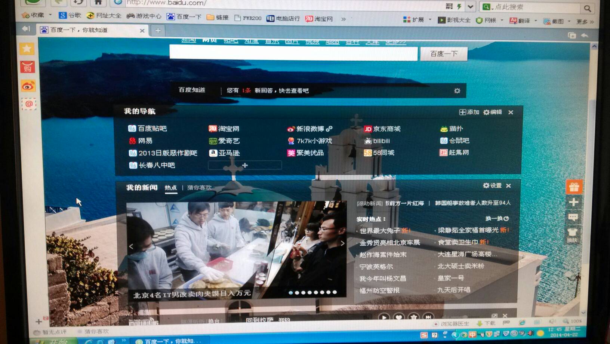Click the 百度一下 browser tab
This screenshot has width=610, height=344.
tap(92, 30)
